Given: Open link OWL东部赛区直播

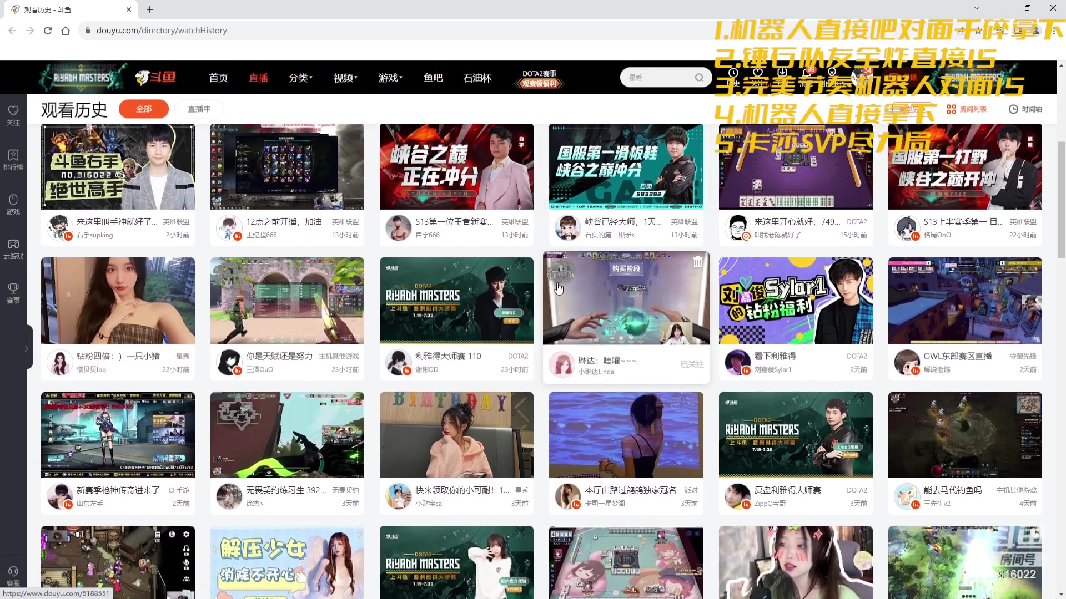Looking at the screenshot, I should 958,356.
